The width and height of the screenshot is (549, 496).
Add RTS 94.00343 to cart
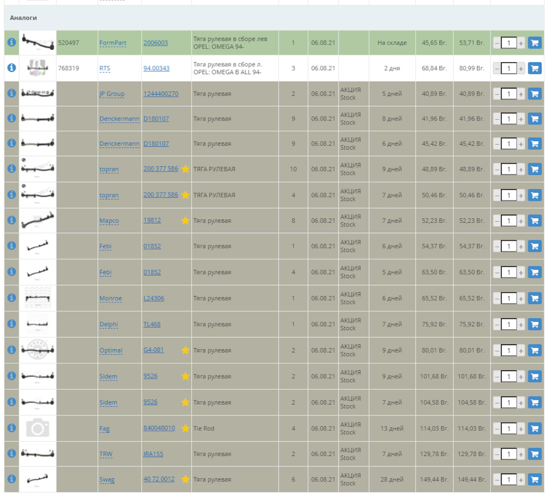pos(535,68)
